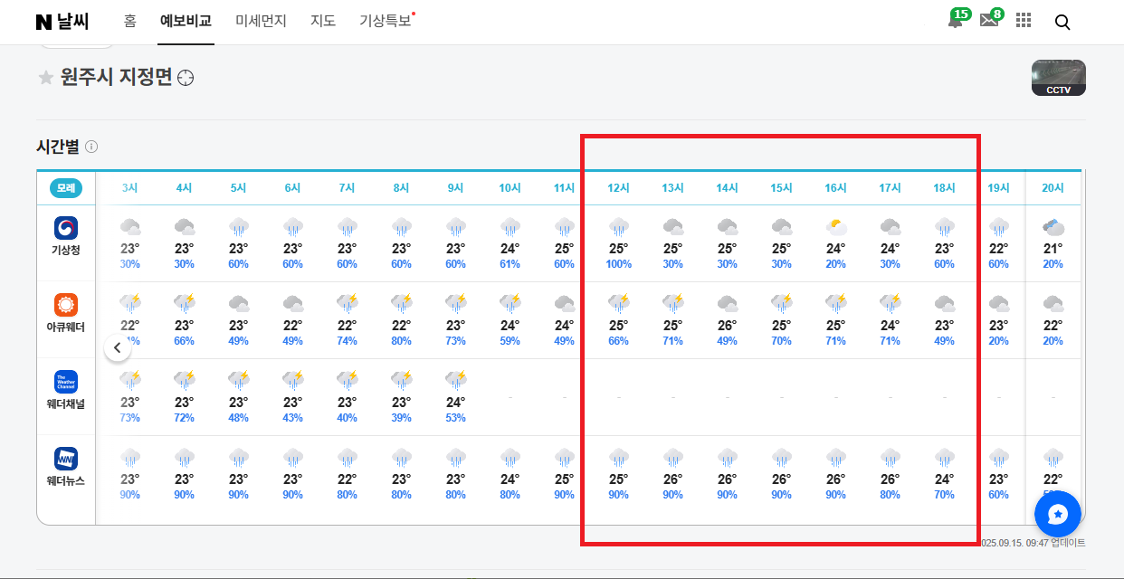The image size is (1124, 579).
Task: Click the 09:47 업데이트 timestamp
Action: [1034, 543]
